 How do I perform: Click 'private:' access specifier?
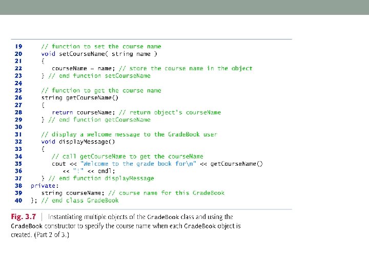pyautogui.click(x=45, y=186)
